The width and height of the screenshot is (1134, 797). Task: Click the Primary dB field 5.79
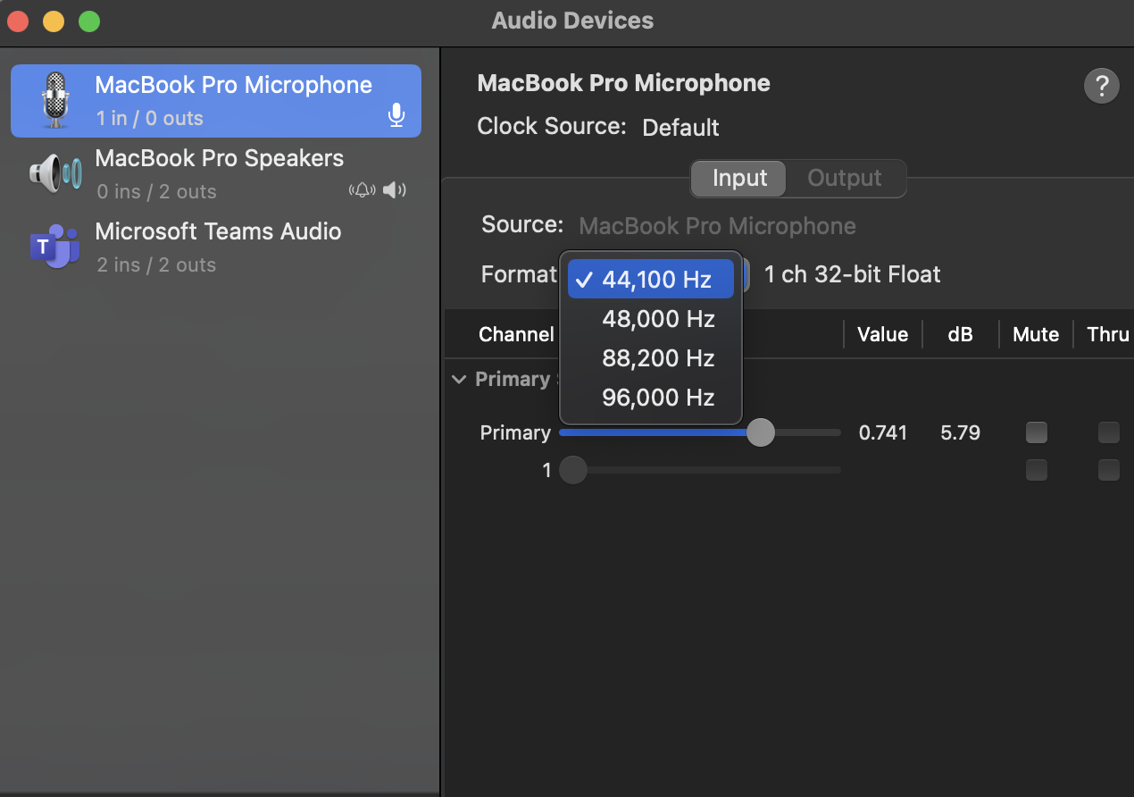pyautogui.click(x=960, y=433)
